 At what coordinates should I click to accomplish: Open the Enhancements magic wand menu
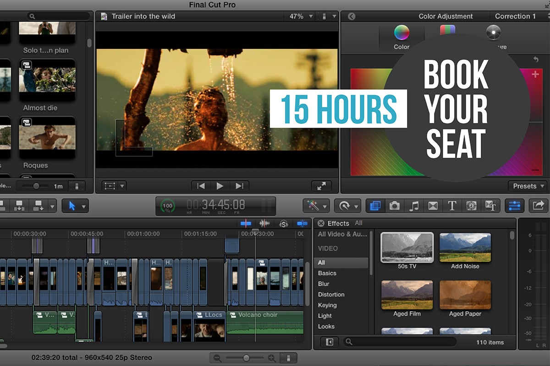(x=316, y=206)
